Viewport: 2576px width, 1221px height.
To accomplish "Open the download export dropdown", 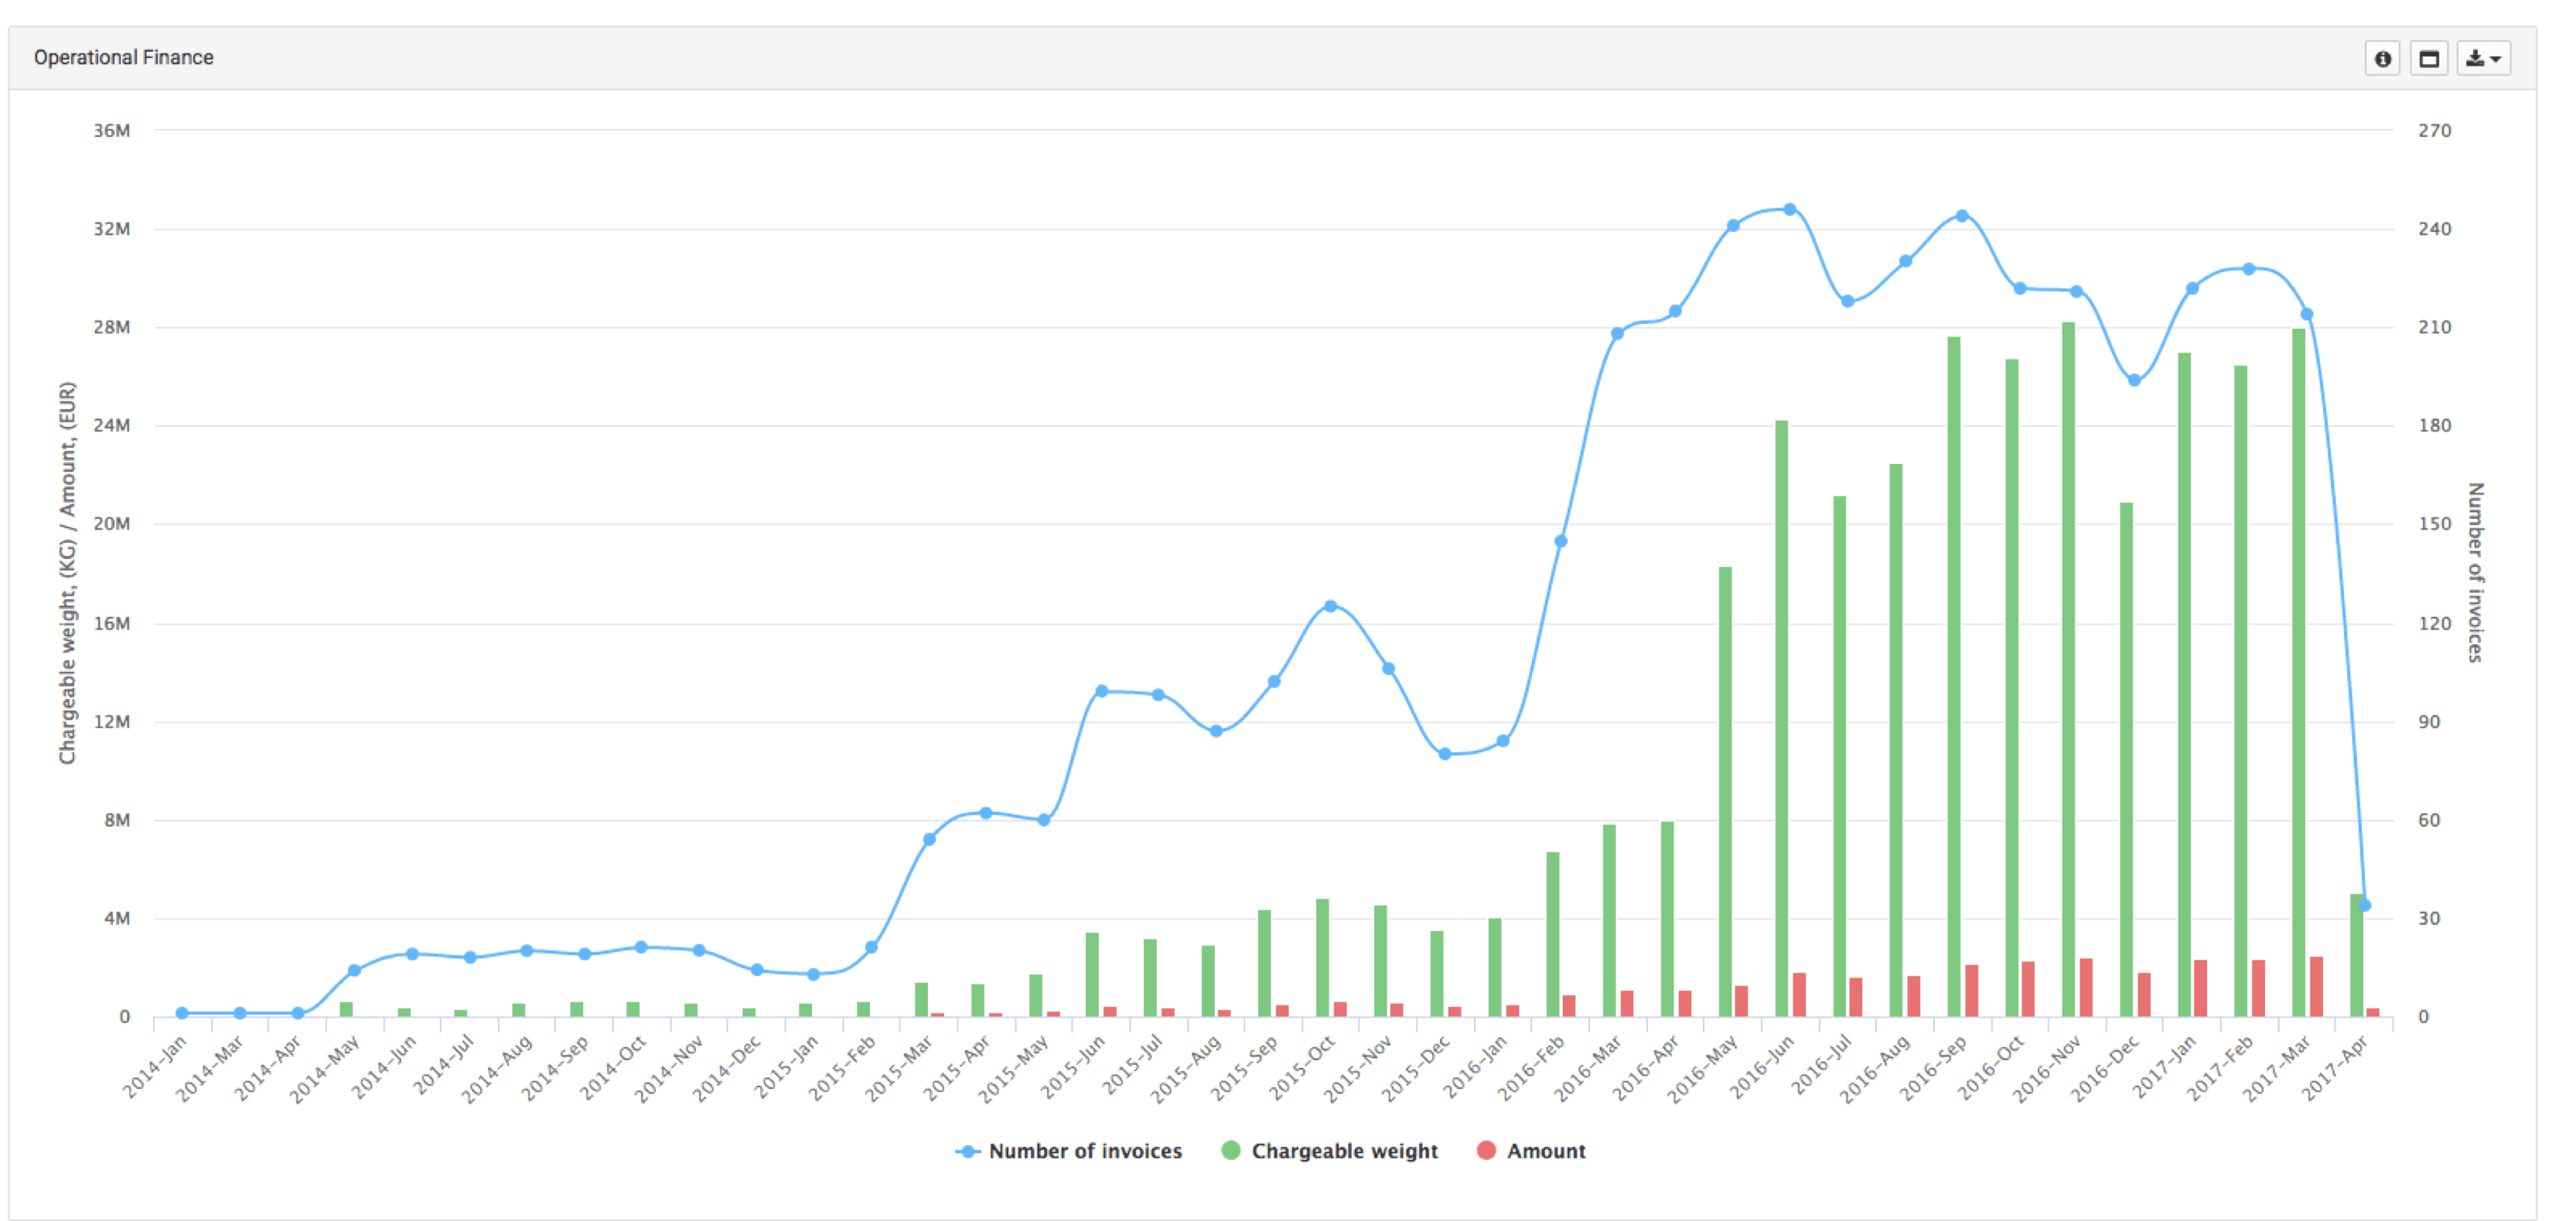I will [2483, 59].
